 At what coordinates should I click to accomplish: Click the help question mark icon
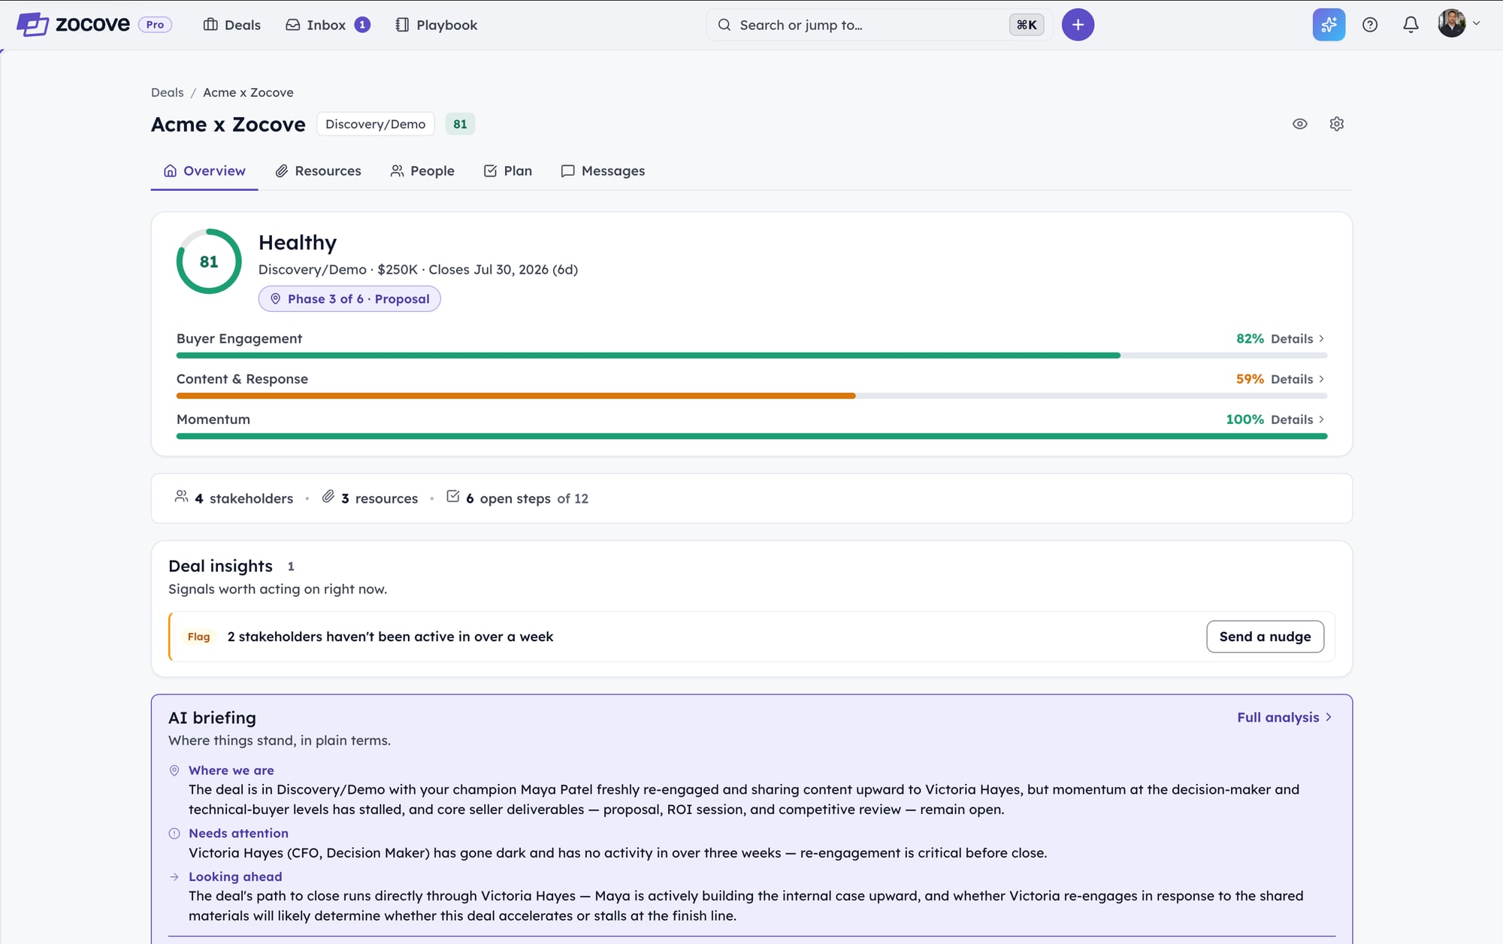(x=1370, y=25)
